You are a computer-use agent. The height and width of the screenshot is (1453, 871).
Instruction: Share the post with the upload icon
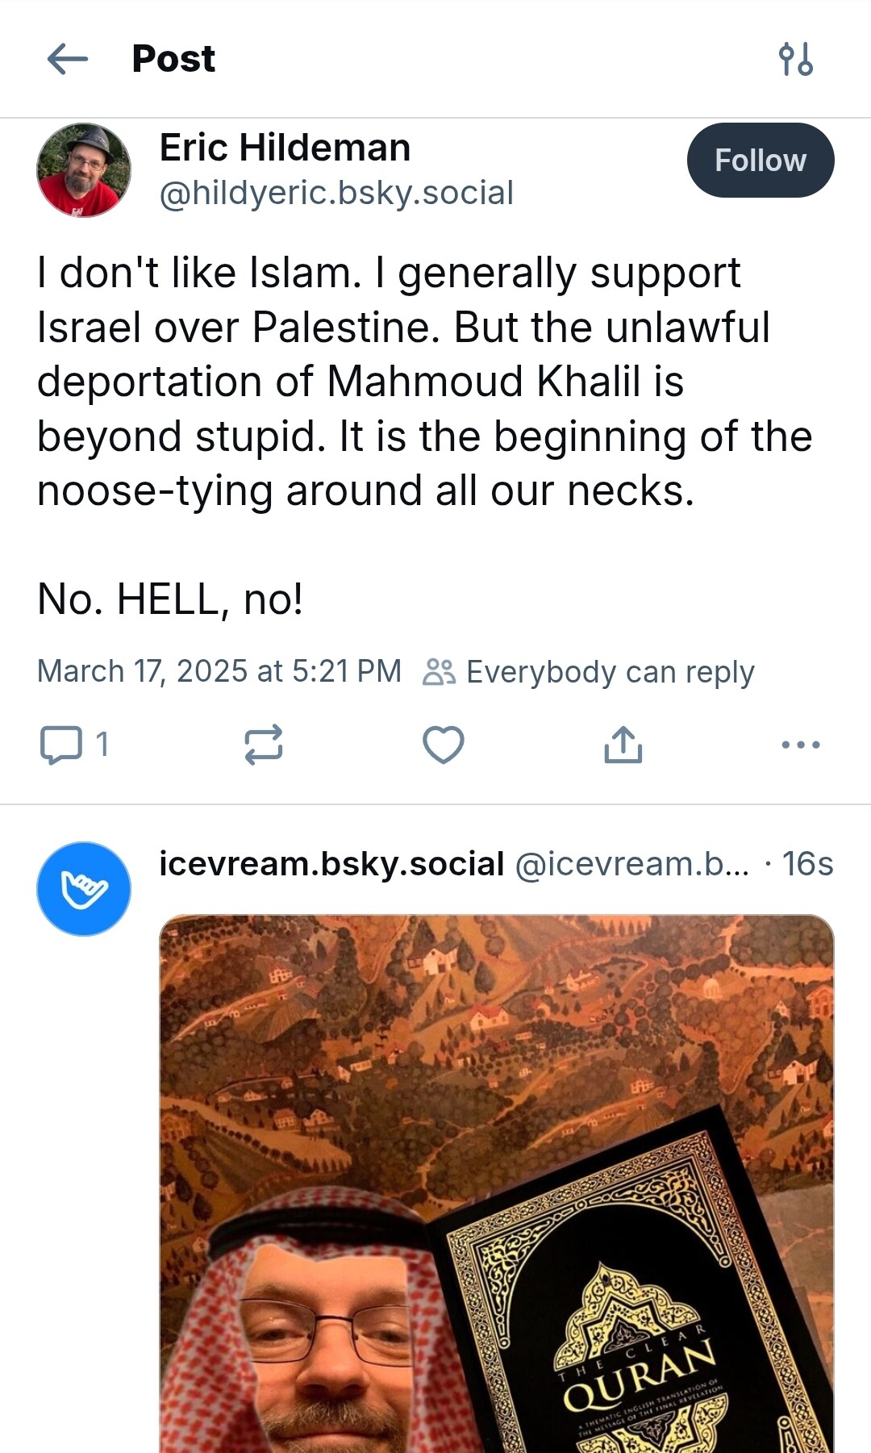[623, 745]
